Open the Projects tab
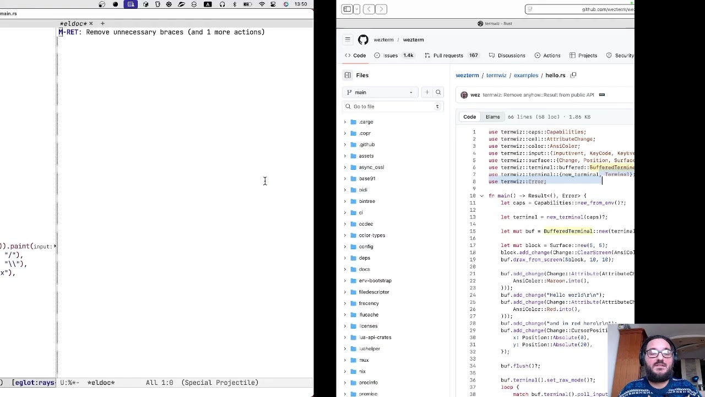This screenshot has width=705, height=397. pos(583,56)
